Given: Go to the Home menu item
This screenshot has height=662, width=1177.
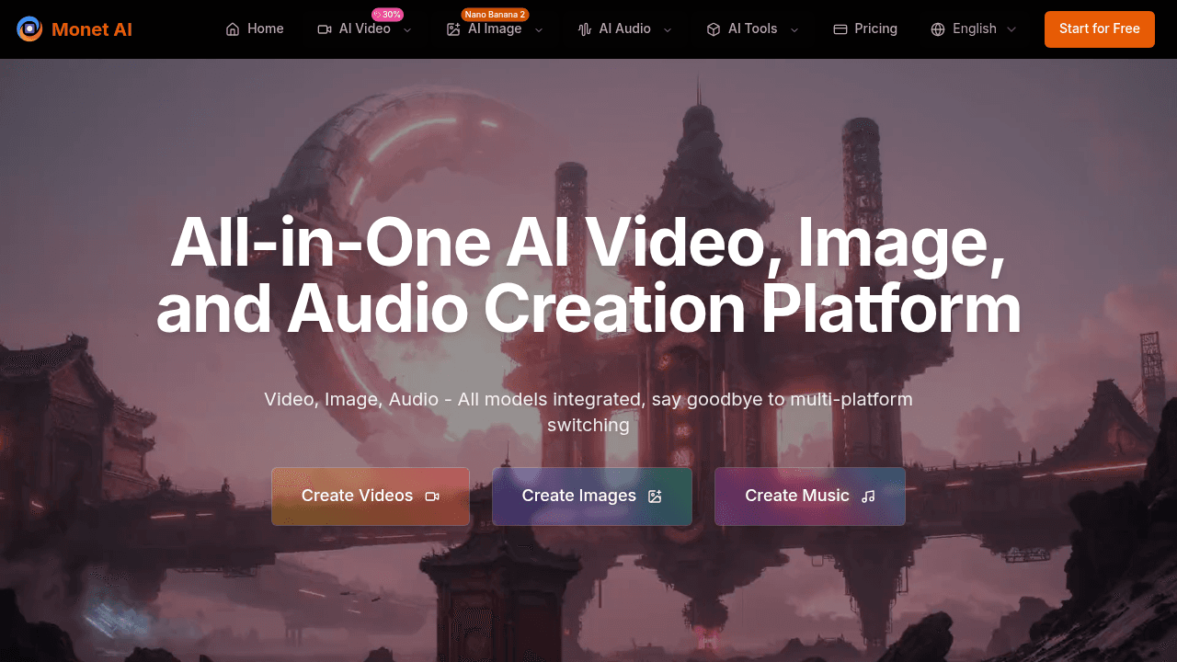Looking at the screenshot, I should (x=265, y=29).
